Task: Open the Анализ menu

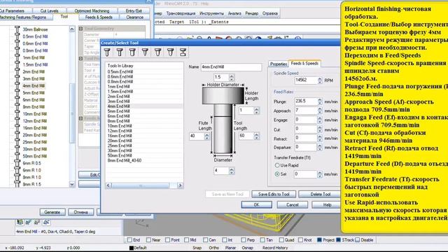Action: pos(234,13)
